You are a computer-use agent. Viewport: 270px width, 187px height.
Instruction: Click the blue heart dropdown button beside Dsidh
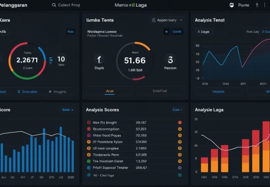click(166, 32)
